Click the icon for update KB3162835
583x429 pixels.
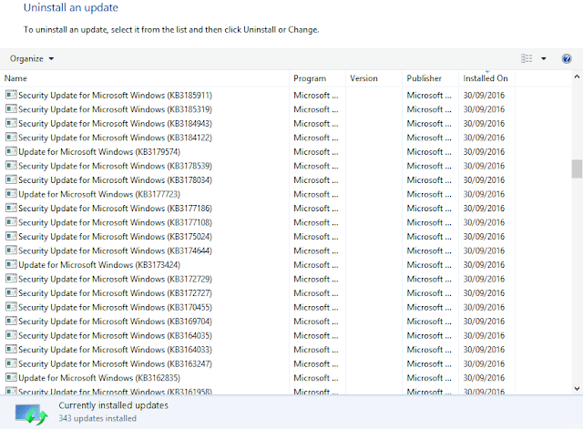(x=11, y=377)
